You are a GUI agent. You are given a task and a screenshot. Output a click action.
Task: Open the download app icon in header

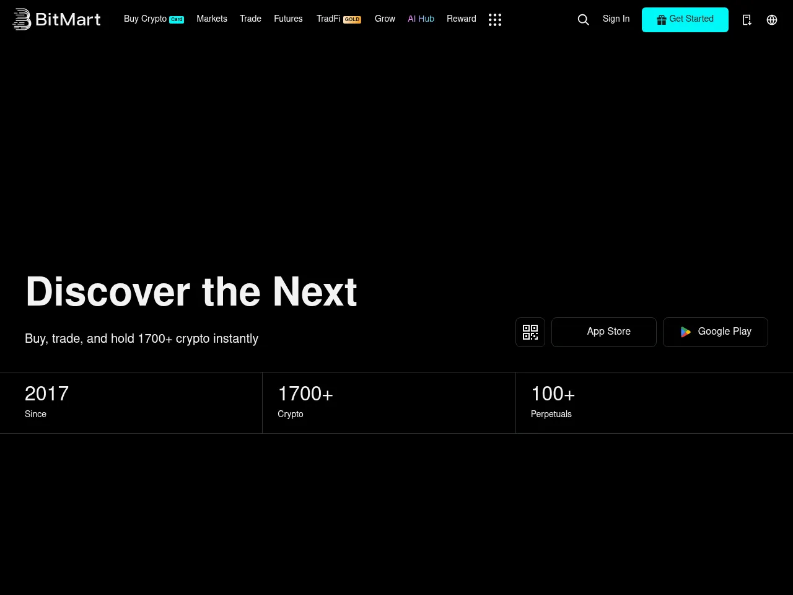[747, 20]
